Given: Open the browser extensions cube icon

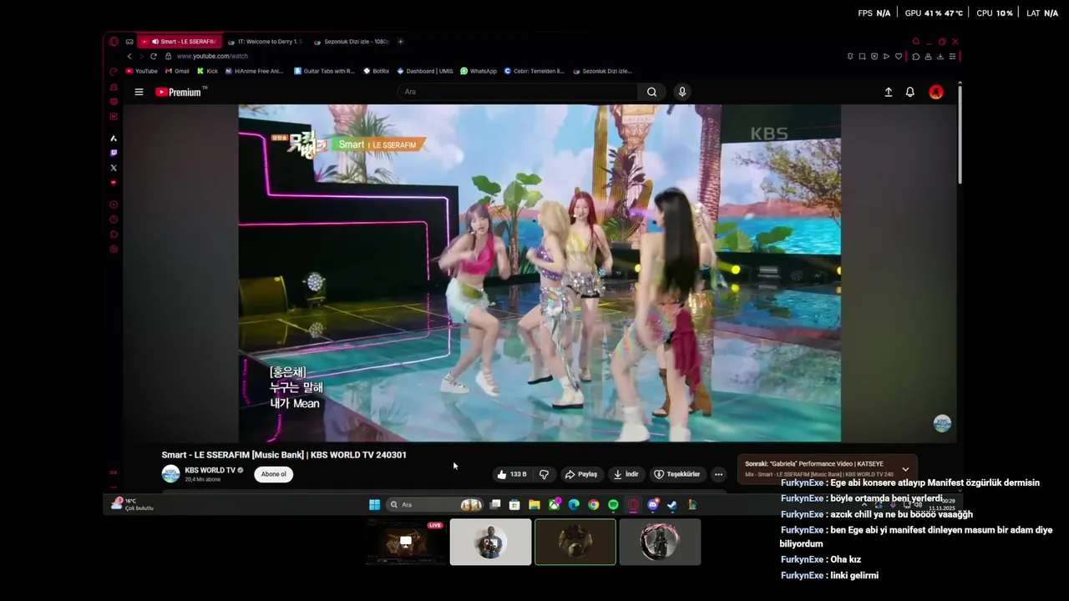Looking at the screenshot, I should tap(915, 56).
